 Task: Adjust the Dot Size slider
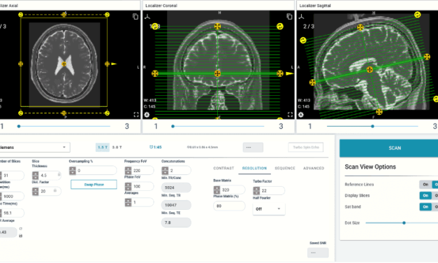404,223
